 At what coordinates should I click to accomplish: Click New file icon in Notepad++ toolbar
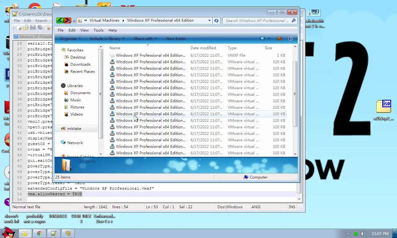[x=19, y=28]
